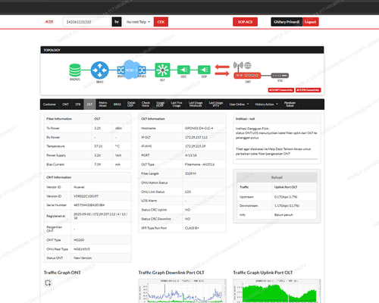379x303 pixels.
Task: Click the Indikasi - null panel header
Action: [x=277, y=119]
